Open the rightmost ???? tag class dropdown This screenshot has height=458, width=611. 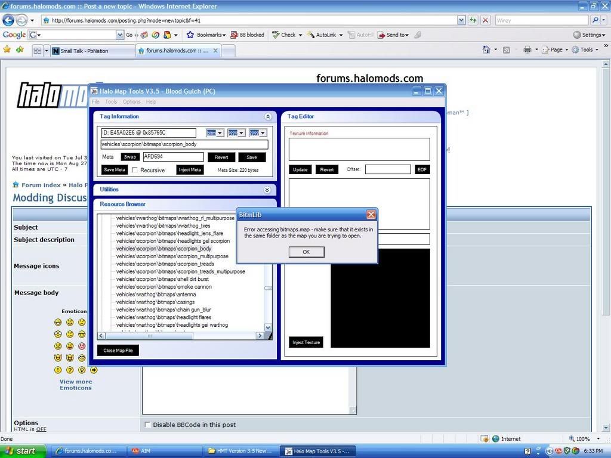coord(263,133)
